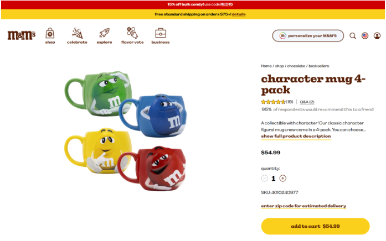Increase quantity with the plus button

tap(283, 178)
